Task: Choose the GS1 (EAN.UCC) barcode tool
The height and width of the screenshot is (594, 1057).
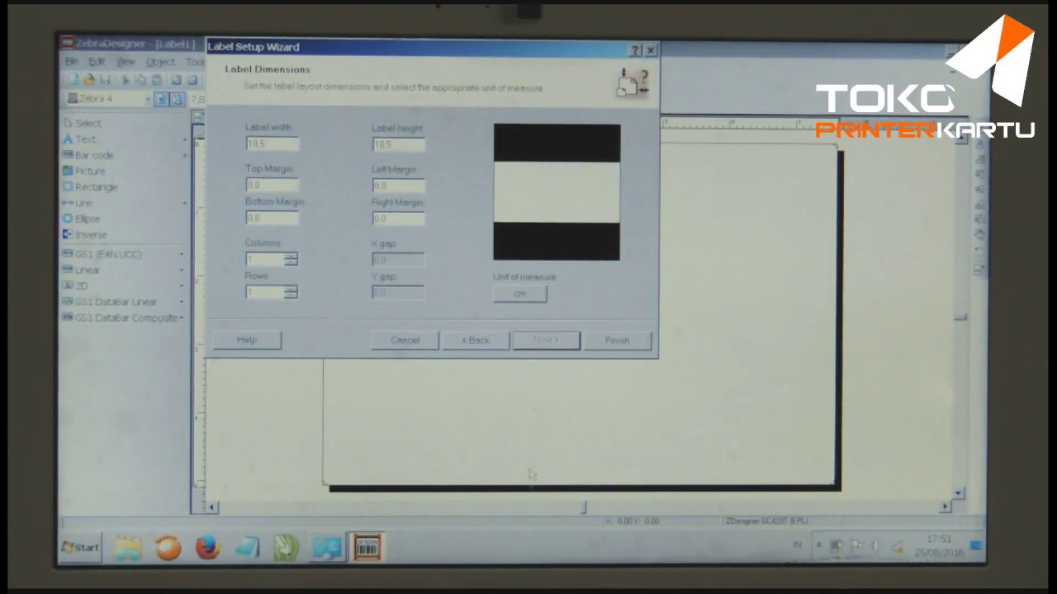Action: (102, 254)
